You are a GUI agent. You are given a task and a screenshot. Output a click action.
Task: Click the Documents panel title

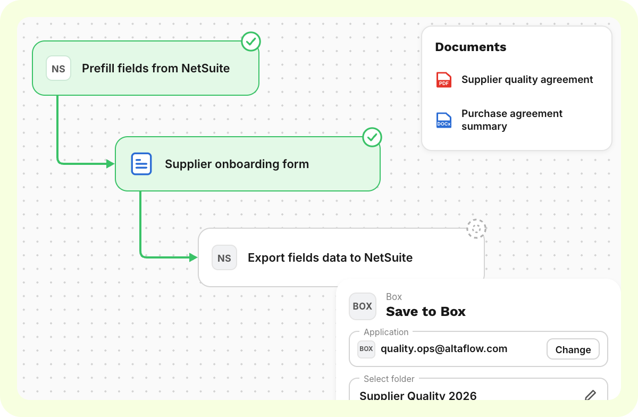coord(471,47)
